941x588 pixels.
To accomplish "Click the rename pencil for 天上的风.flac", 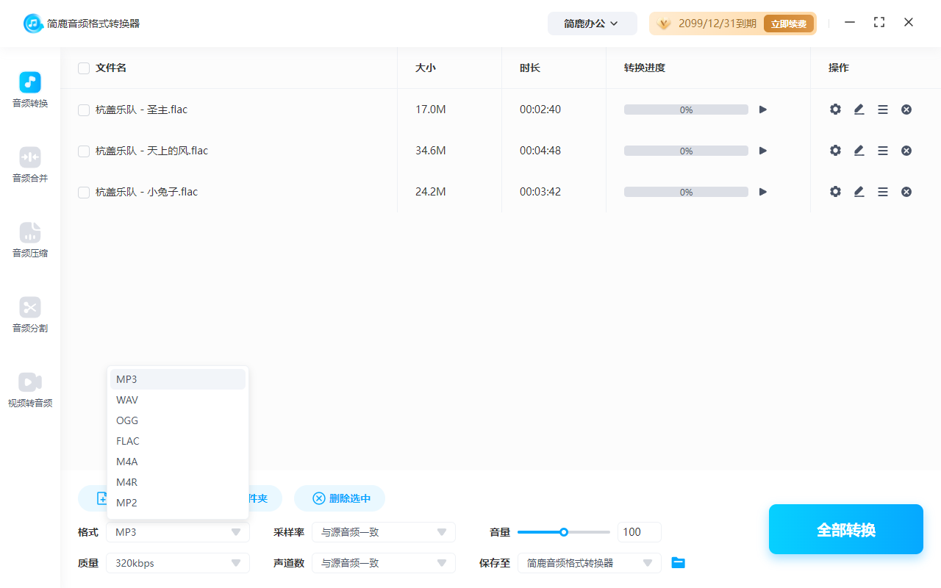I will point(859,150).
